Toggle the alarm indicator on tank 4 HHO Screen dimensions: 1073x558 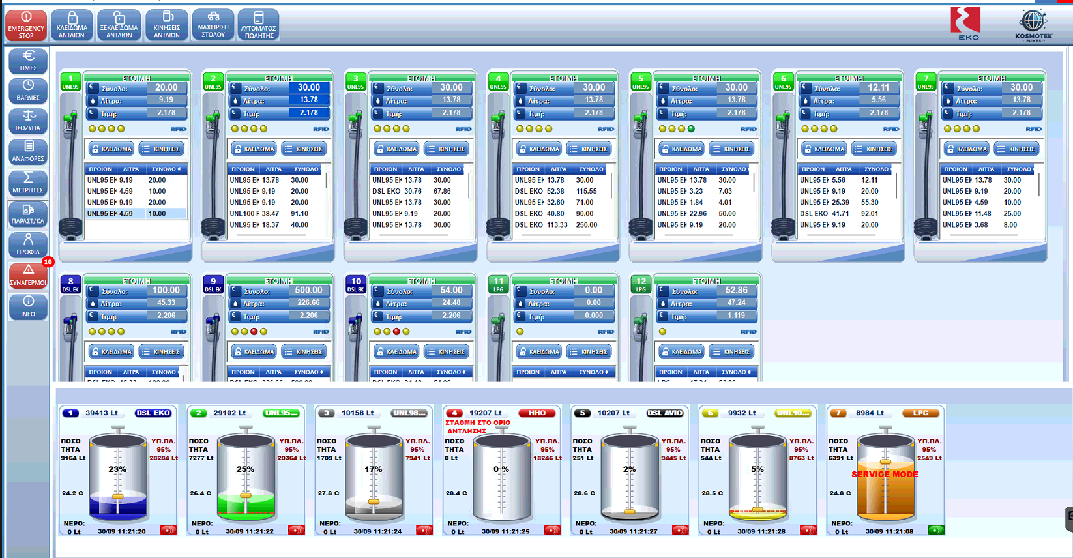coord(552,531)
